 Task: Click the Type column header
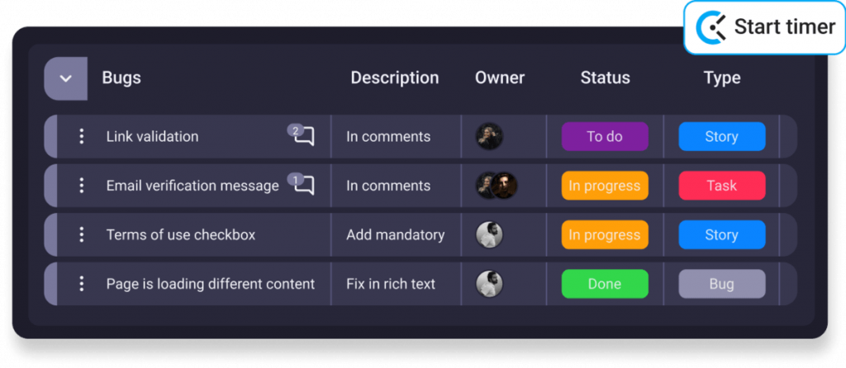[721, 78]
